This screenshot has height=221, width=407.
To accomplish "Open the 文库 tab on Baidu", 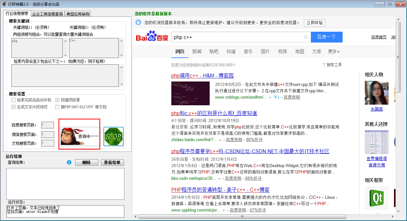I will (x=317, y=51).
